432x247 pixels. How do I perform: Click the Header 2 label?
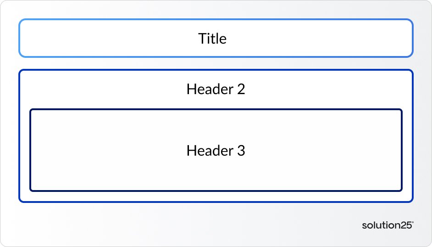pos(216,89)
